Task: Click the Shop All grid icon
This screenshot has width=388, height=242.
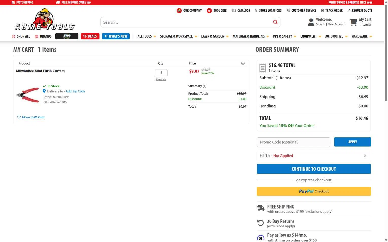Action: point(13,37)
